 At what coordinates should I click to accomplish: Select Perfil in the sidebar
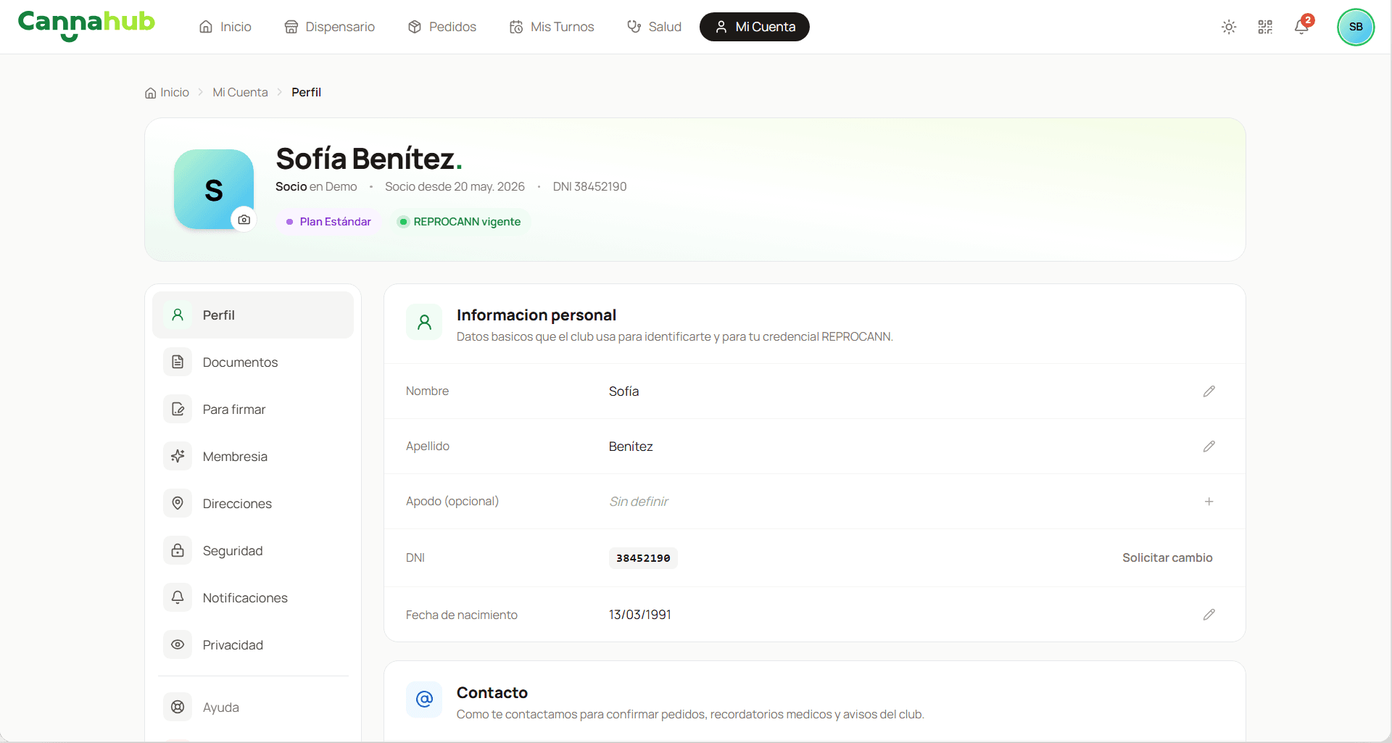click(x=253, y=315)
